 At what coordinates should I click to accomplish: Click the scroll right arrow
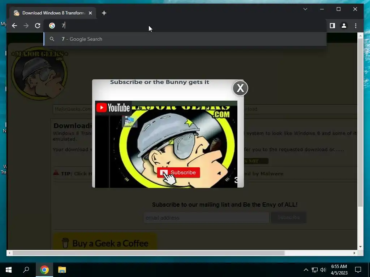[x=354, y=253]
